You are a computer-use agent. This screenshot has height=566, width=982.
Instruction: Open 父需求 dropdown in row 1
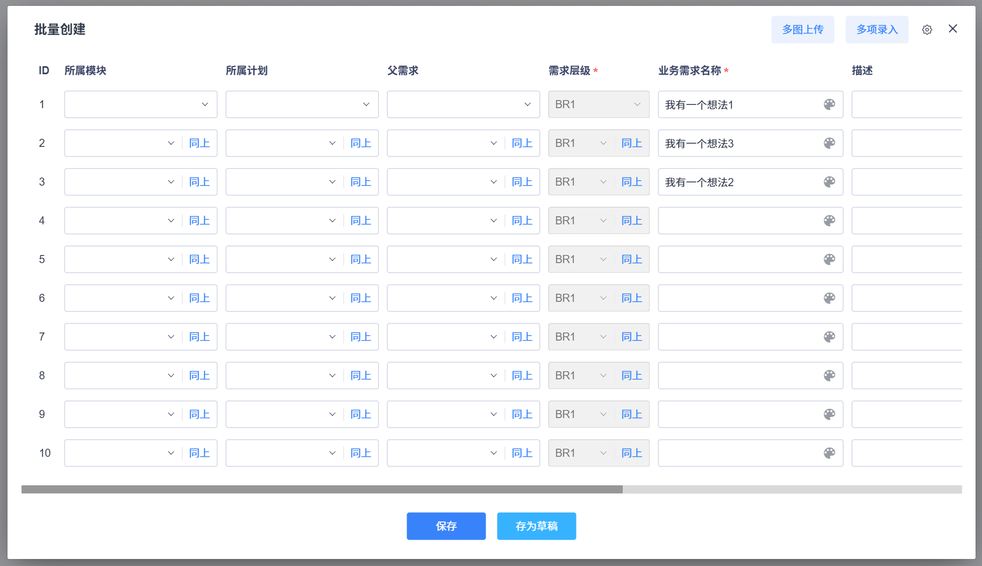[464, 104]
